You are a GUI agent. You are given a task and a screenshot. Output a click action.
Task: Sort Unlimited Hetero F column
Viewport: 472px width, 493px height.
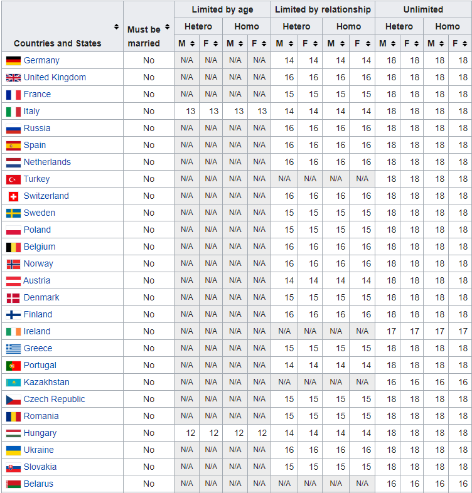pyautogui.click(x=416, y=44)
